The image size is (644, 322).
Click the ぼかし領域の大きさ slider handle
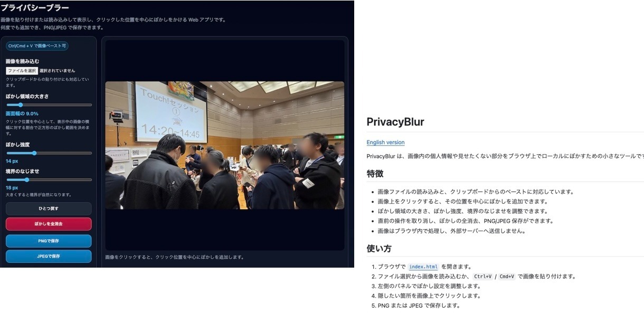[21, 105]
